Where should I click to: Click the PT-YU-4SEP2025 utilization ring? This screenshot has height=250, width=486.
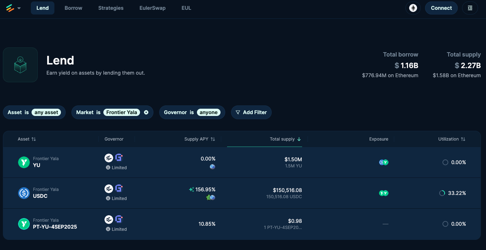[445, 224]
